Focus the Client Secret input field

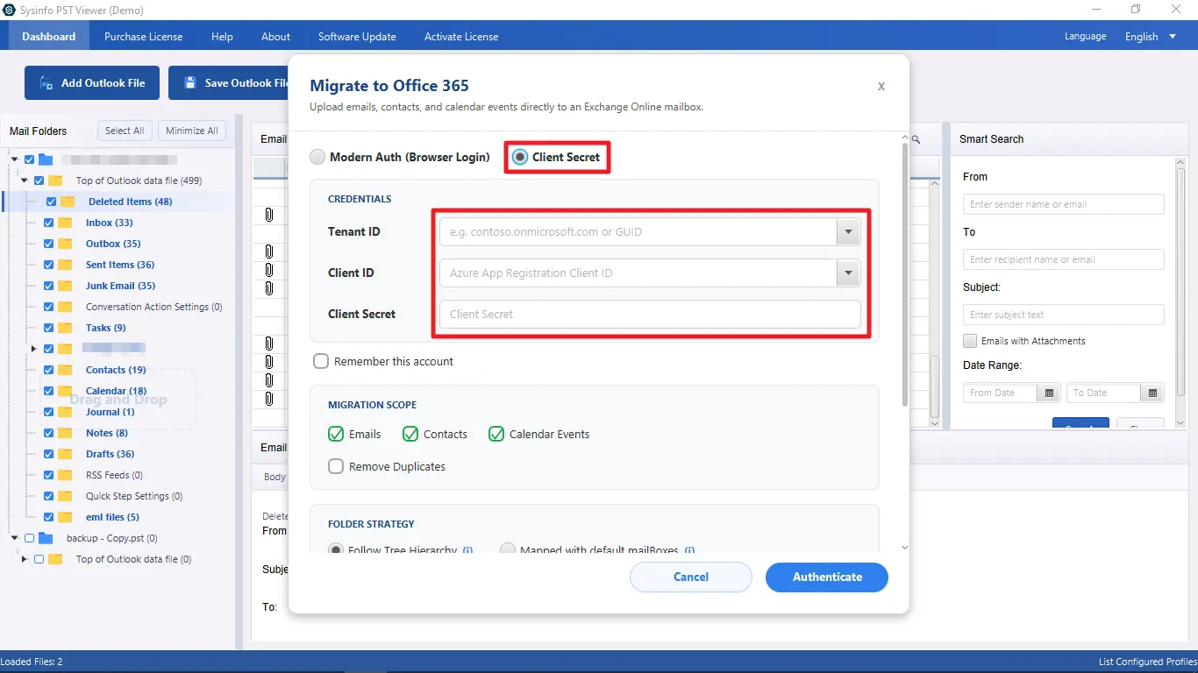click(650, 314)
